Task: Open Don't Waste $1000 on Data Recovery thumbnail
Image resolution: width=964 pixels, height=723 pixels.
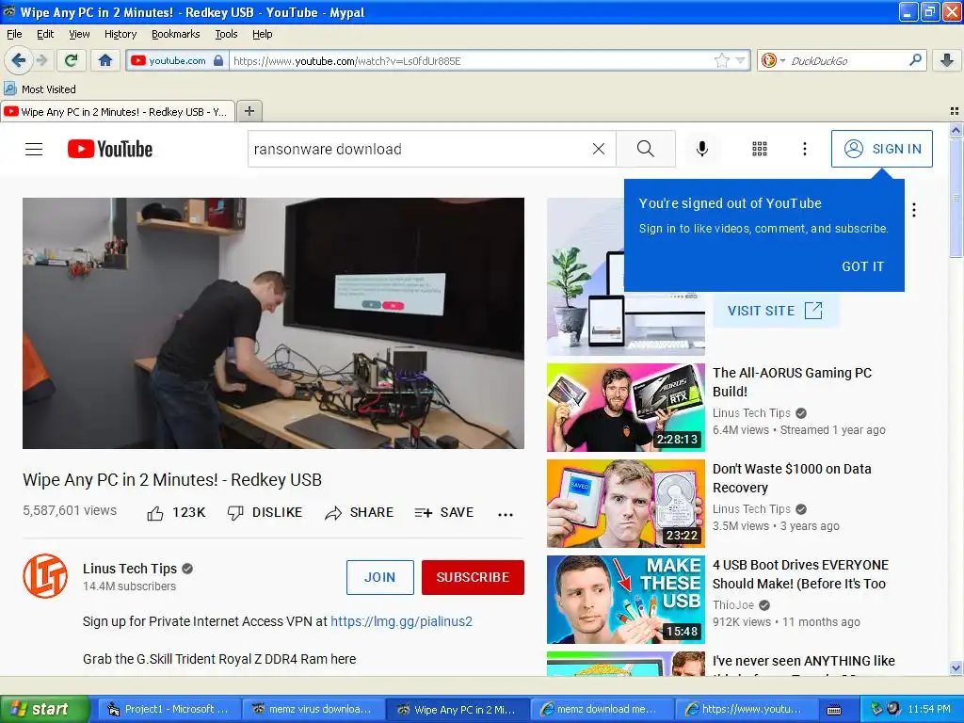Action: [626, 504]
